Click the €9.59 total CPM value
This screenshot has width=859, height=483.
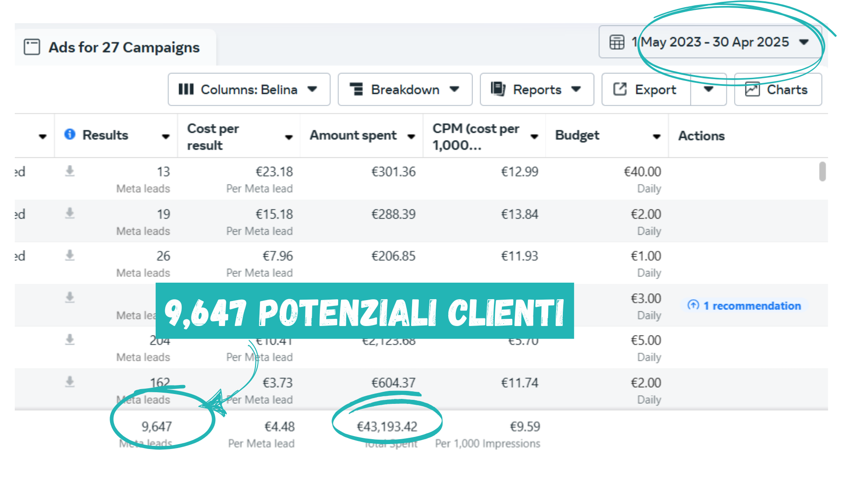[525, 427]
